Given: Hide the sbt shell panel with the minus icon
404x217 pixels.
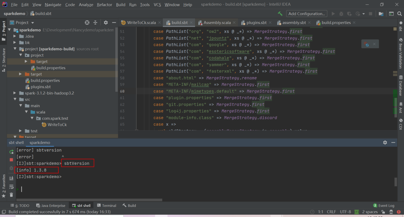Looking at the screenshot, I should coord(393,143).
